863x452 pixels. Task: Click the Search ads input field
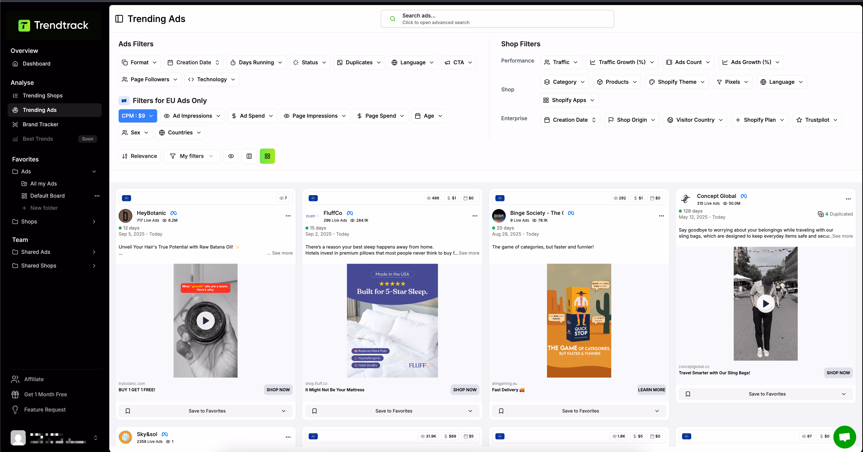[x=497, y=19]
